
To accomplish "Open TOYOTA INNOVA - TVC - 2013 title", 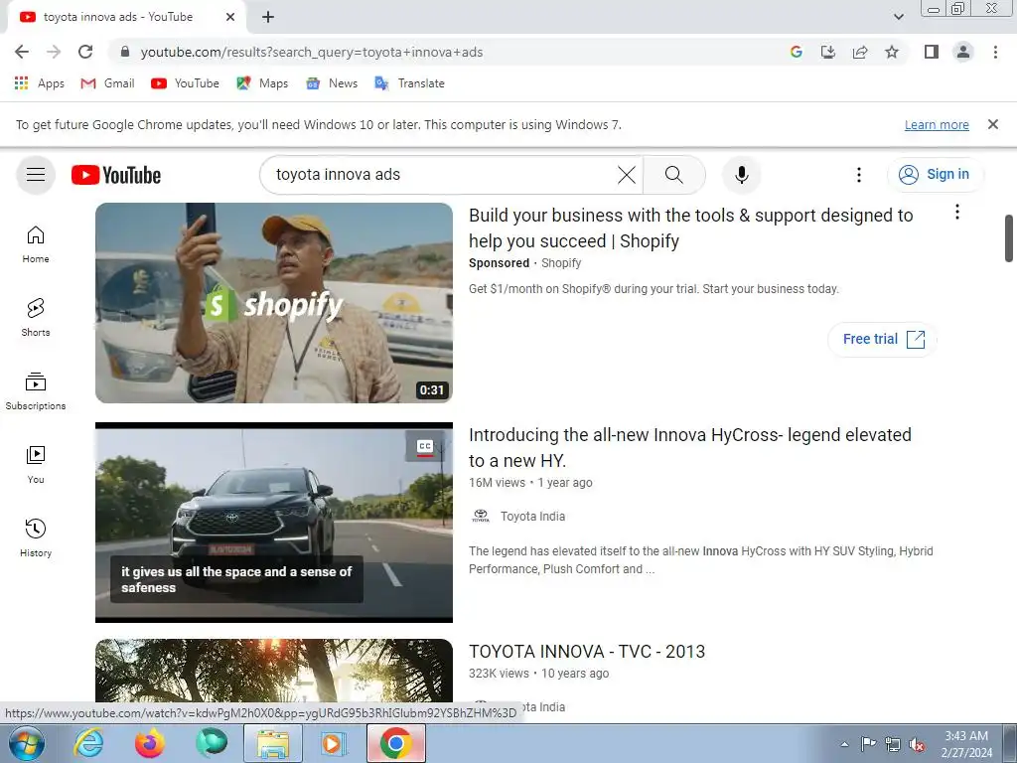I will pos(587,652).
